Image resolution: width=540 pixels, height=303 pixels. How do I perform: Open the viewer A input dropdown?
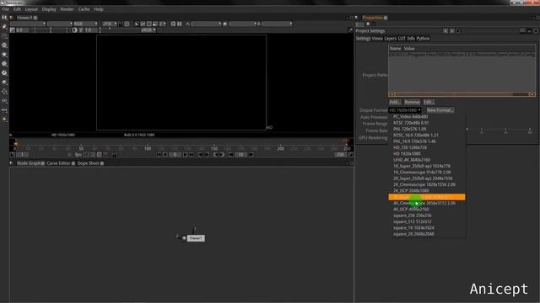point(206,24)
